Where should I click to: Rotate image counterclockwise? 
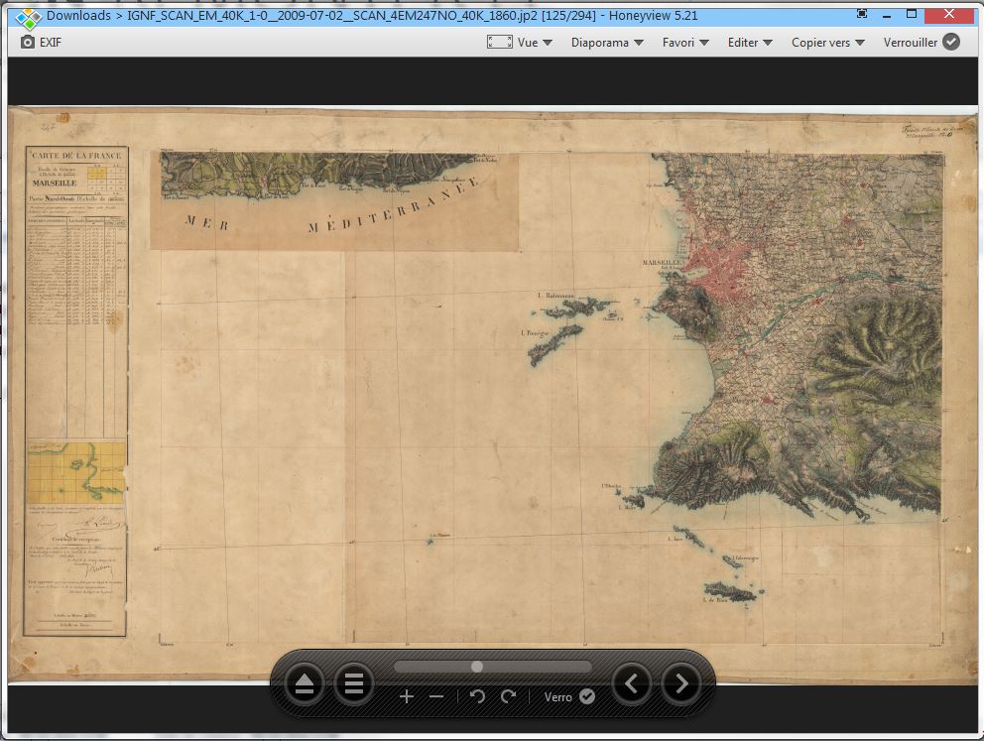(477, 696)
